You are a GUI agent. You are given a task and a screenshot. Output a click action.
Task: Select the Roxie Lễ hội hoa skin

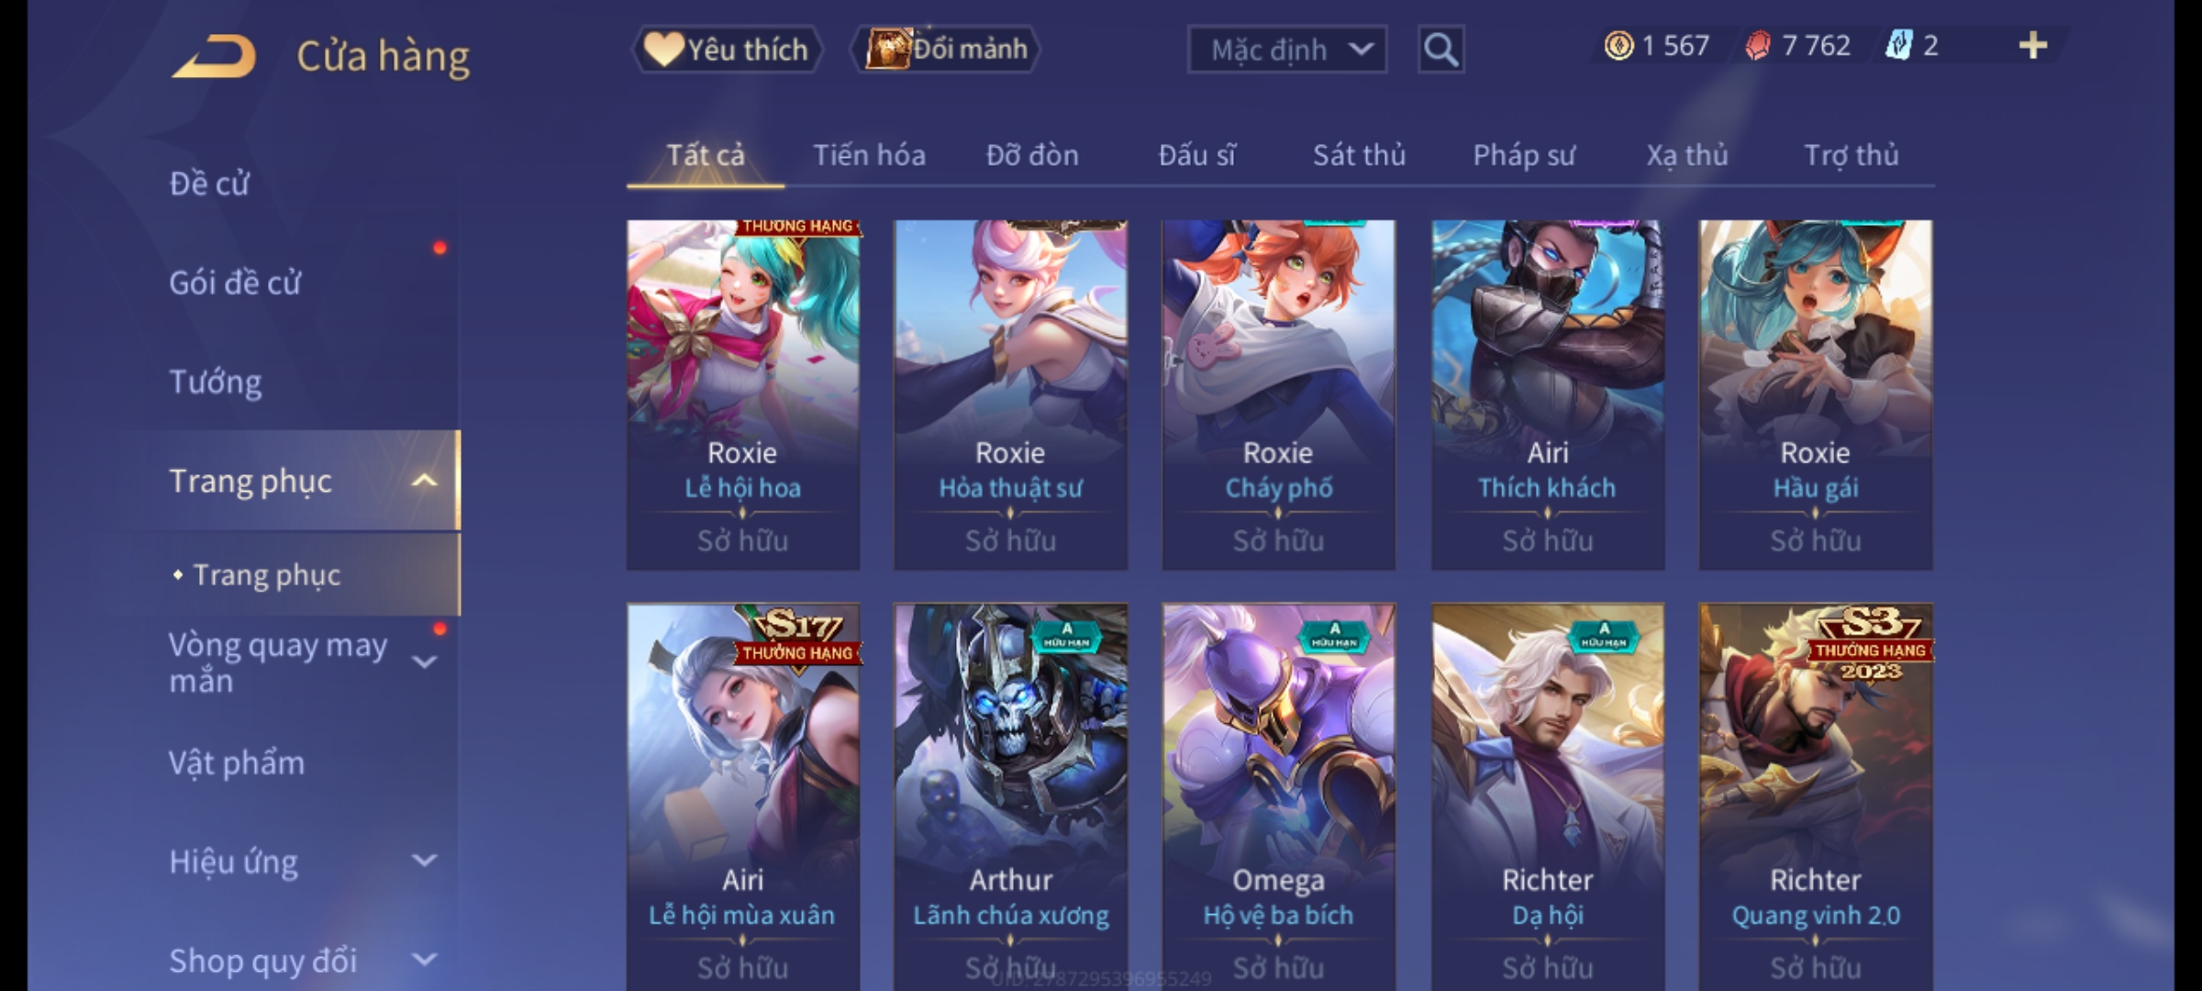point(743,395)
